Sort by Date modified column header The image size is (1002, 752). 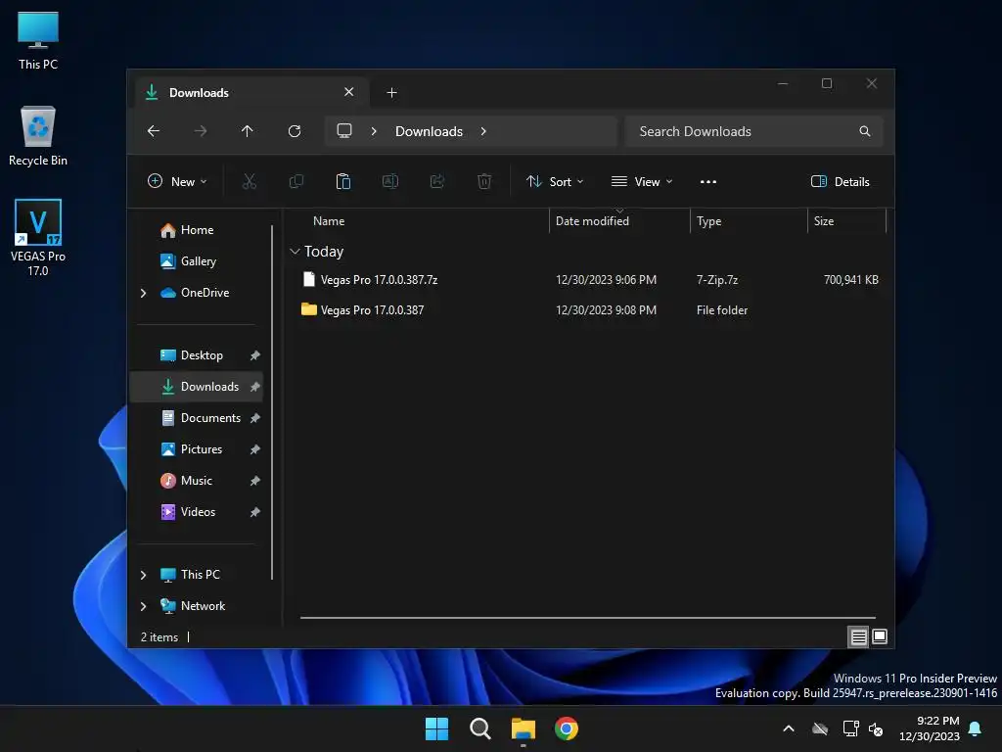coord(619,221)
